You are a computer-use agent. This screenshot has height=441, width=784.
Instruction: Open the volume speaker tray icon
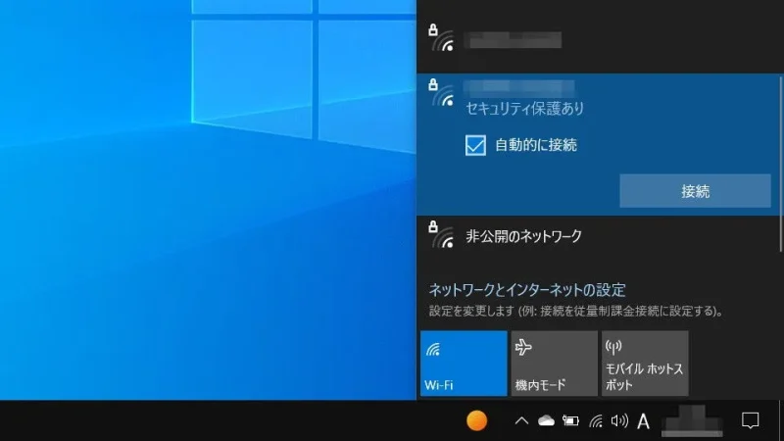point(619,421)
